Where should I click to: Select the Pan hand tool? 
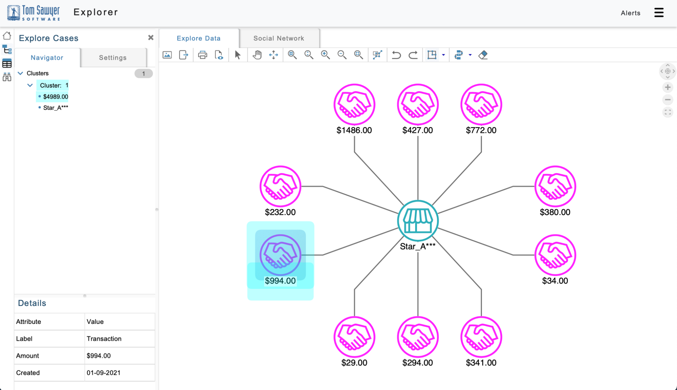(257, 55)
